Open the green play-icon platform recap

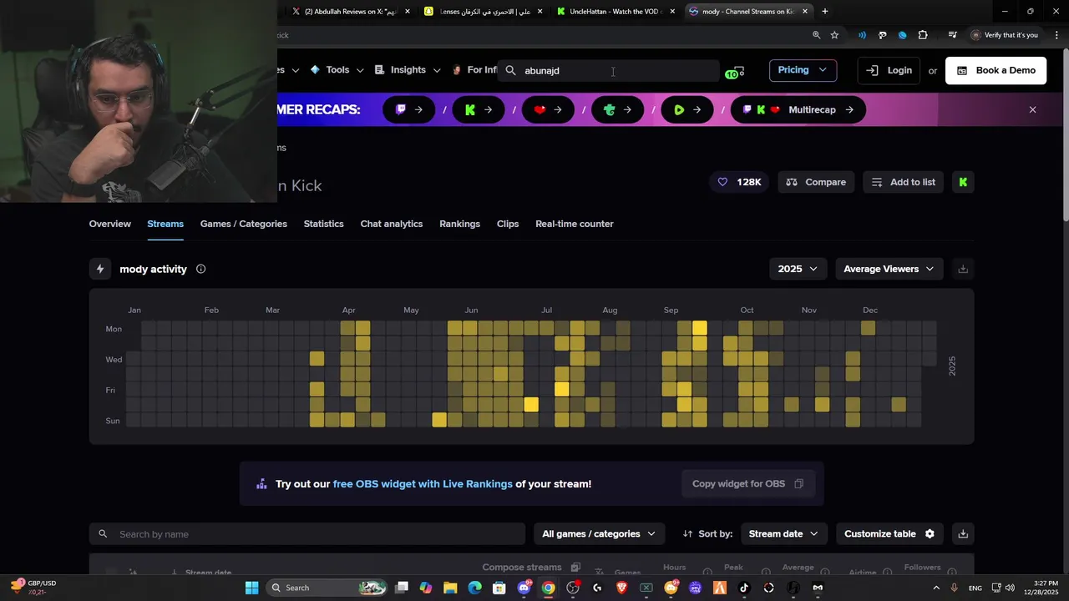[687, 109]
